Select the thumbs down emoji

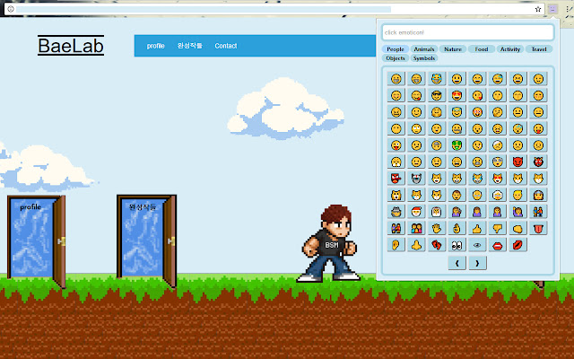[x=498, y=229]
